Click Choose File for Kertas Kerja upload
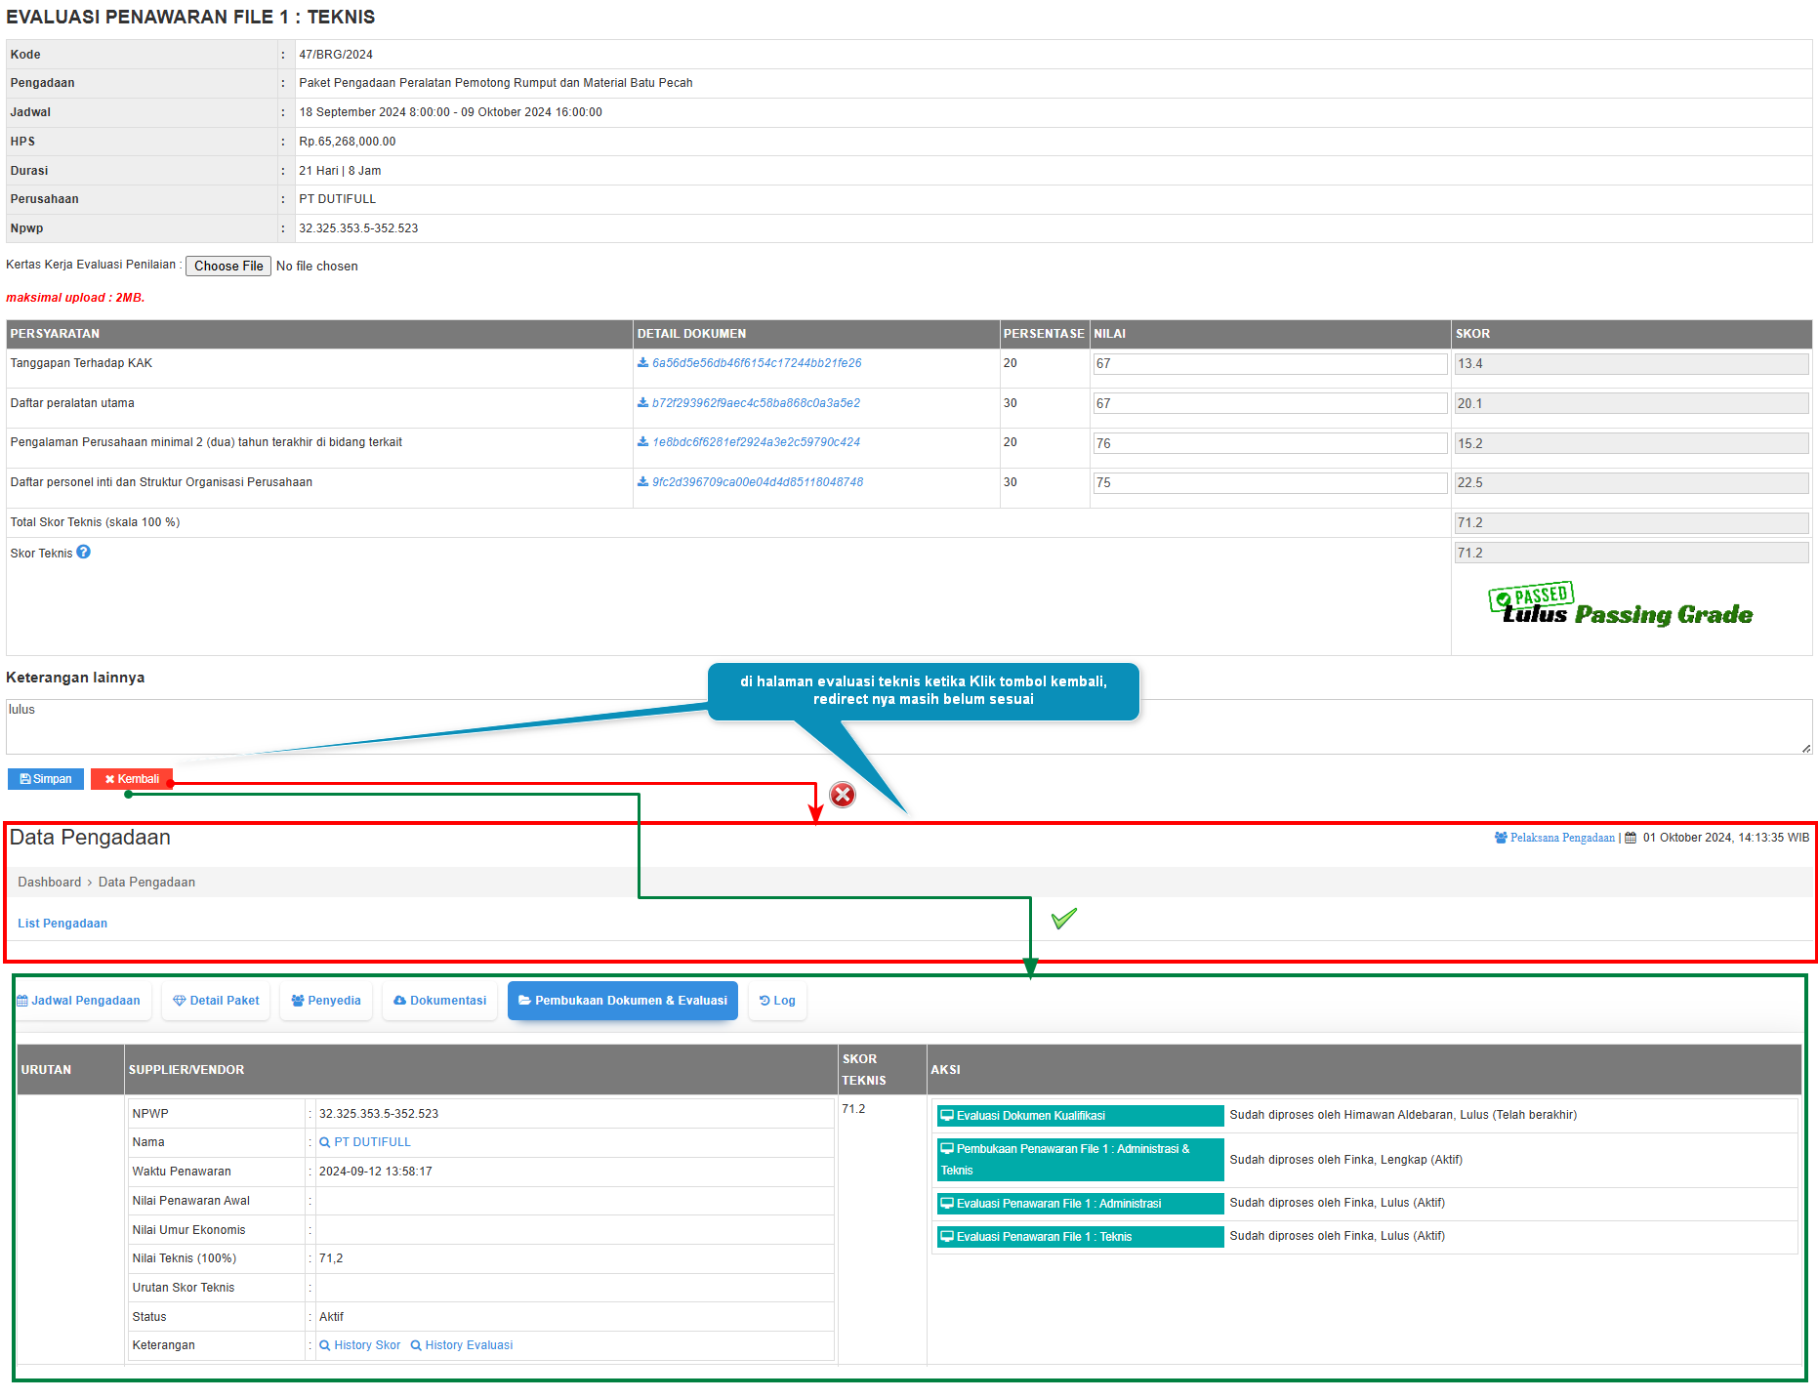 coord(227,266)
